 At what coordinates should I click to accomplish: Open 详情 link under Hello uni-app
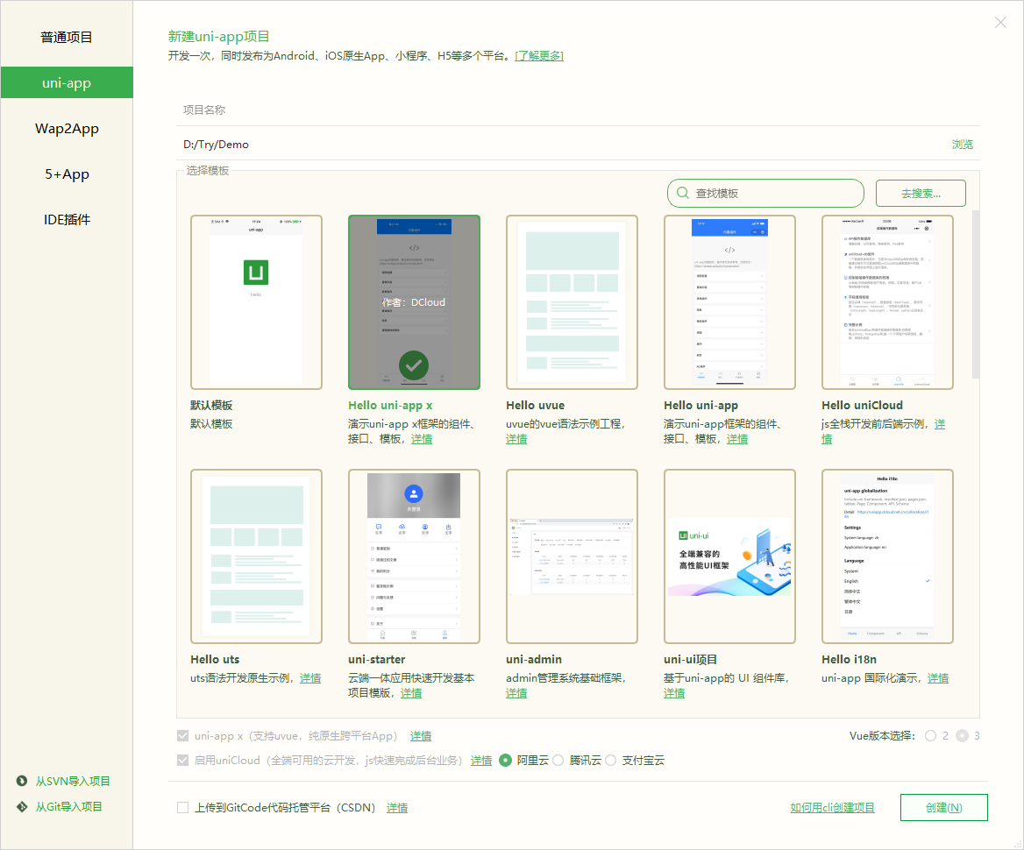[737, 439]
